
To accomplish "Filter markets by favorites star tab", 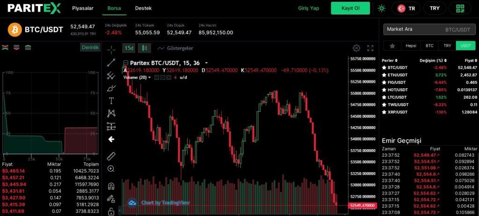I will click(392, 46).
